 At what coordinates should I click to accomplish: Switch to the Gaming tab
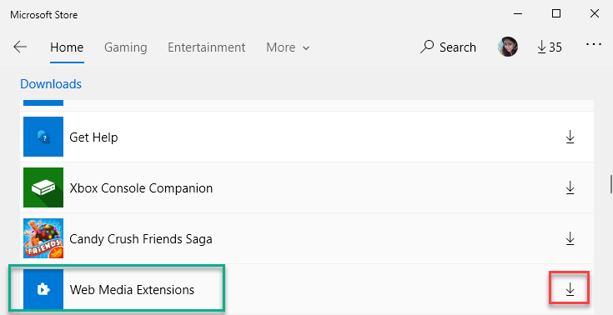click(x=125, y=47)
